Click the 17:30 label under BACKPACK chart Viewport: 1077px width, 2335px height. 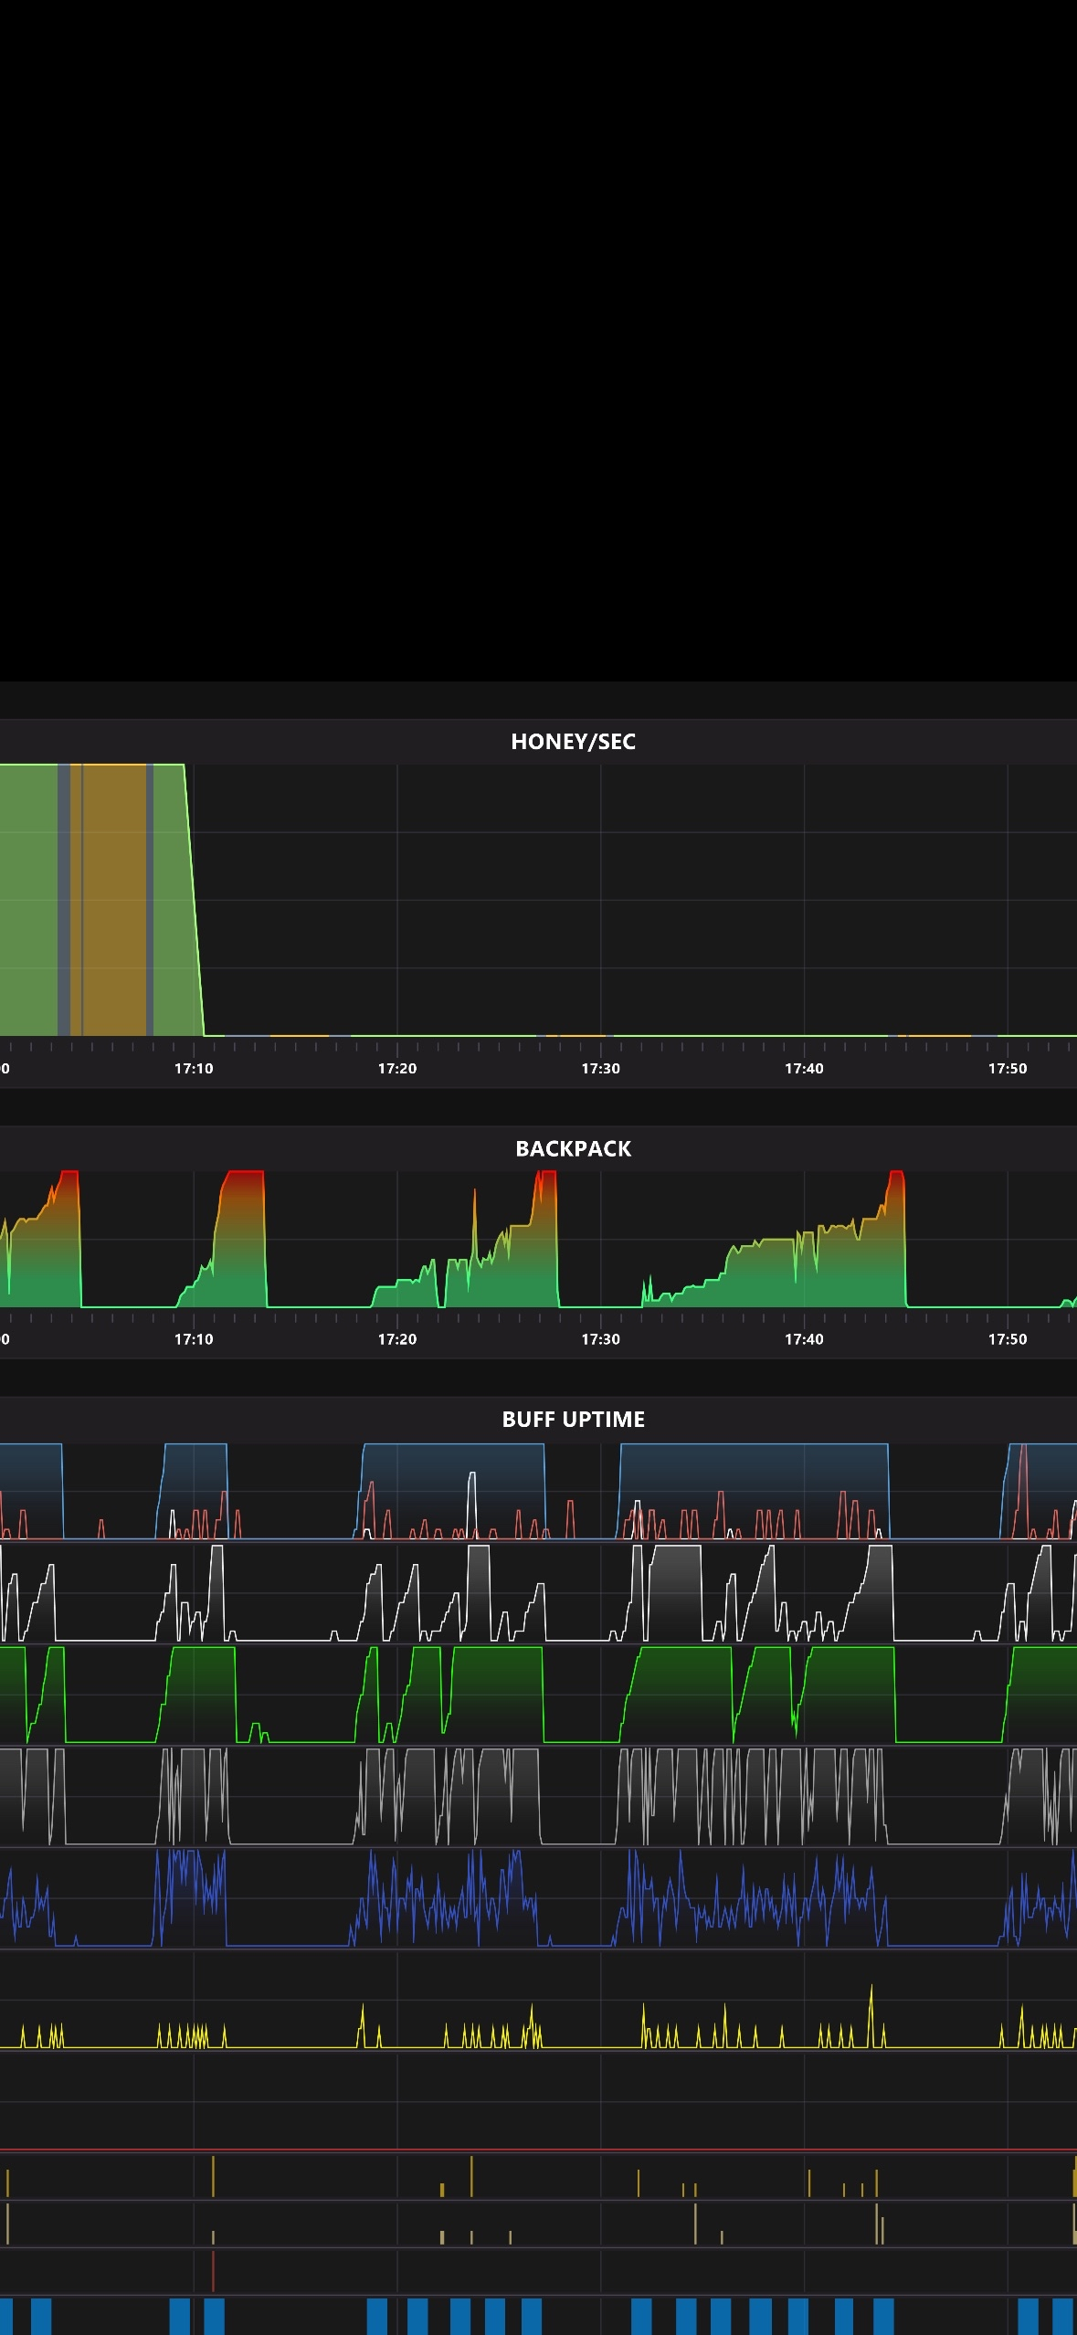(600, 1339)
